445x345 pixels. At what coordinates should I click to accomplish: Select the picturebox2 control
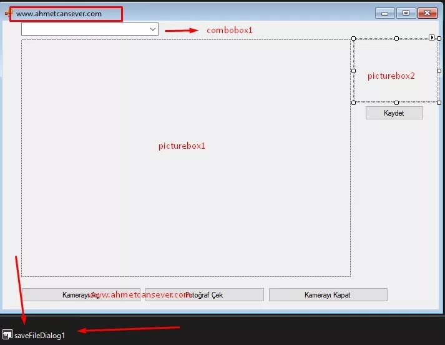(x=396, y=71)
